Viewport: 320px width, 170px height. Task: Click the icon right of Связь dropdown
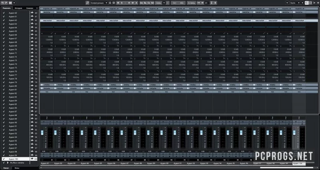(x=168, y=3)
